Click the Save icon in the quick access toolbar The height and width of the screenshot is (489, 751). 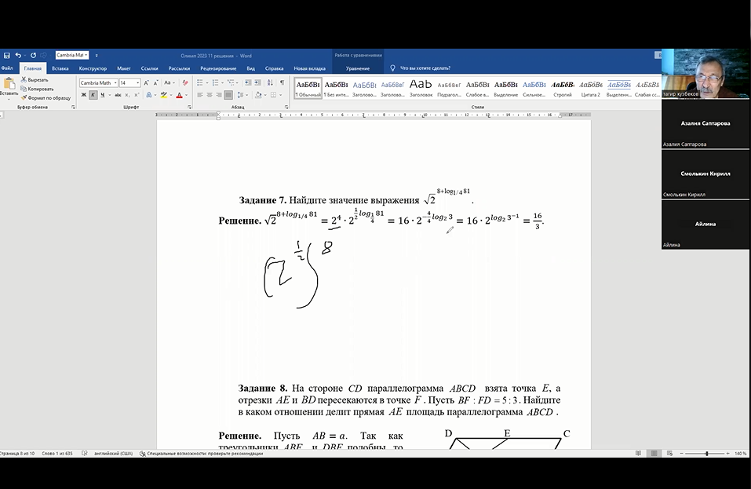coord(6,56)
